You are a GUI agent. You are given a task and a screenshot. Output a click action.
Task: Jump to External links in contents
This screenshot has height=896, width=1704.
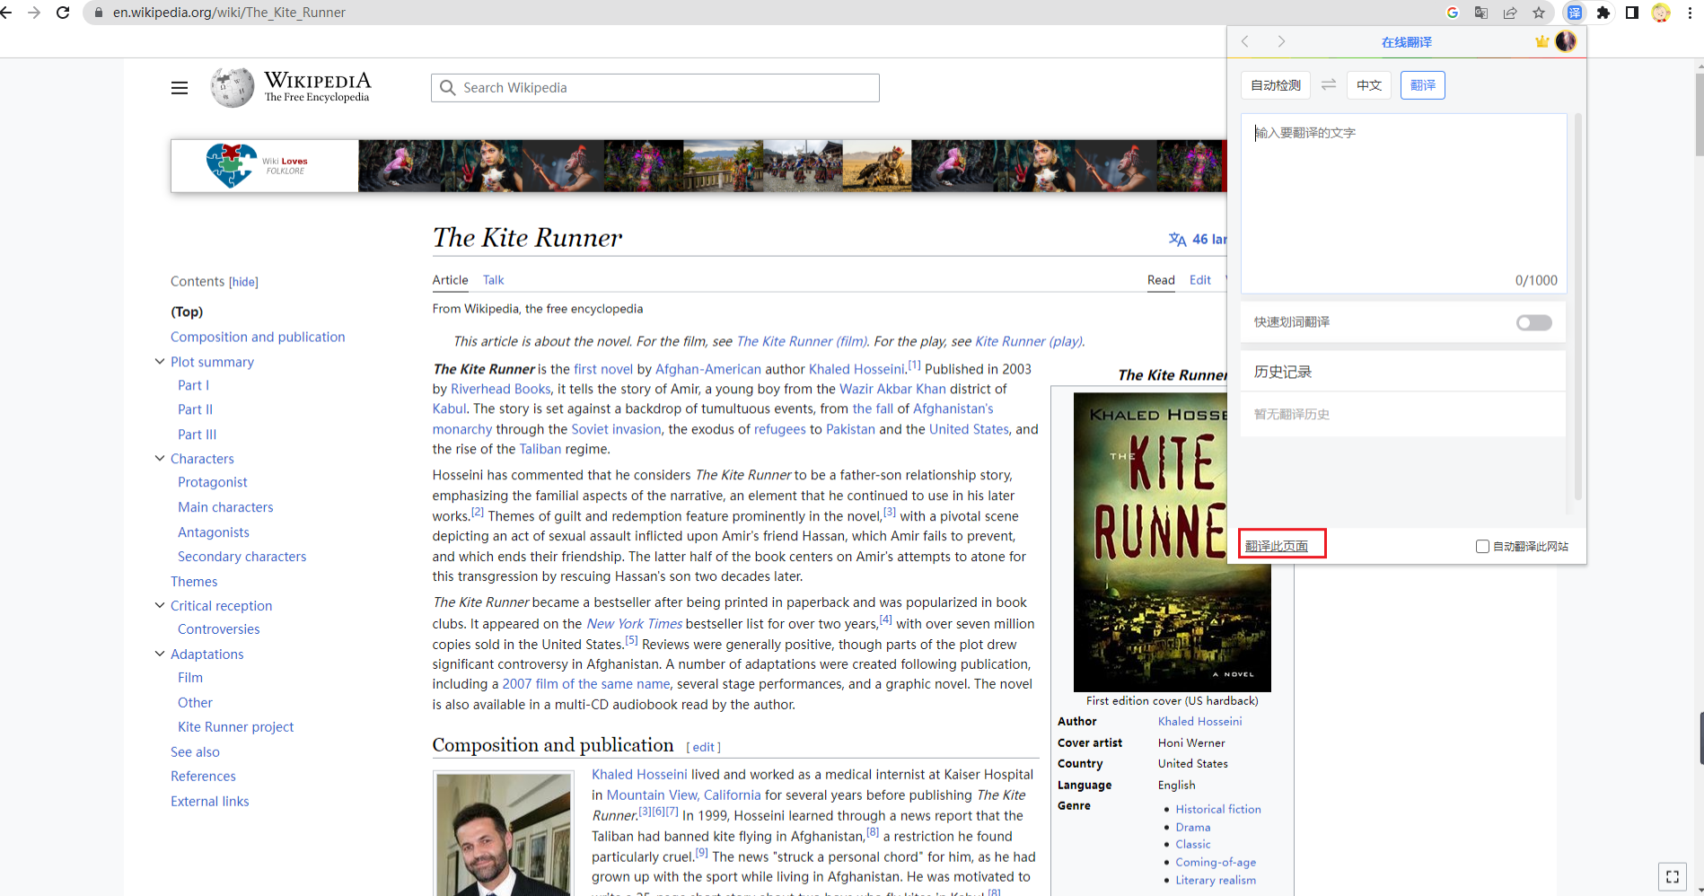tap(209, 802)
